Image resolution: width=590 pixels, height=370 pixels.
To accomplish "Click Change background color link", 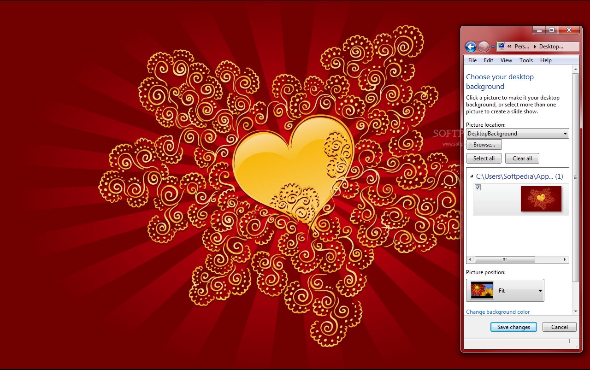I will coord(498,312).
